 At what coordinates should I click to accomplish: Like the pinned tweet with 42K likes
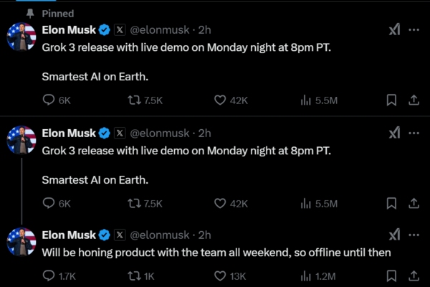coord(221,100)
